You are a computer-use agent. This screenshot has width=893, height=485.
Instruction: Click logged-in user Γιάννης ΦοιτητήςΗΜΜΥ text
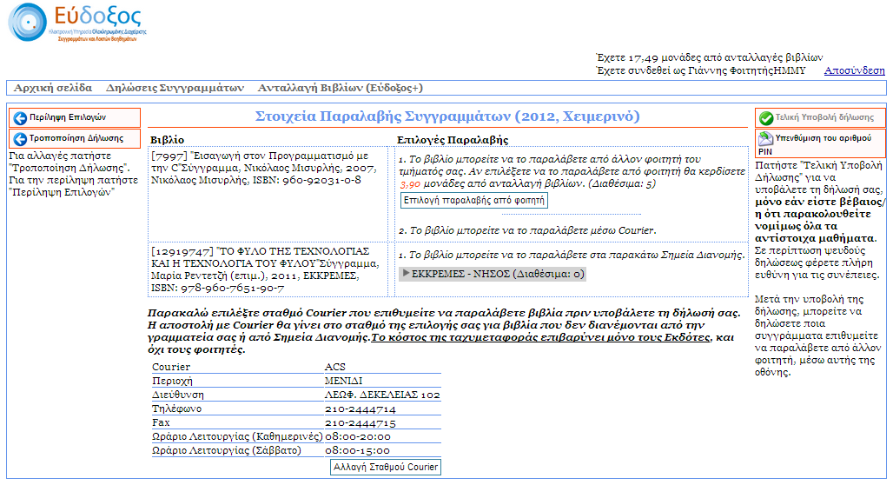pyautogui.click(x=747, y=70)
